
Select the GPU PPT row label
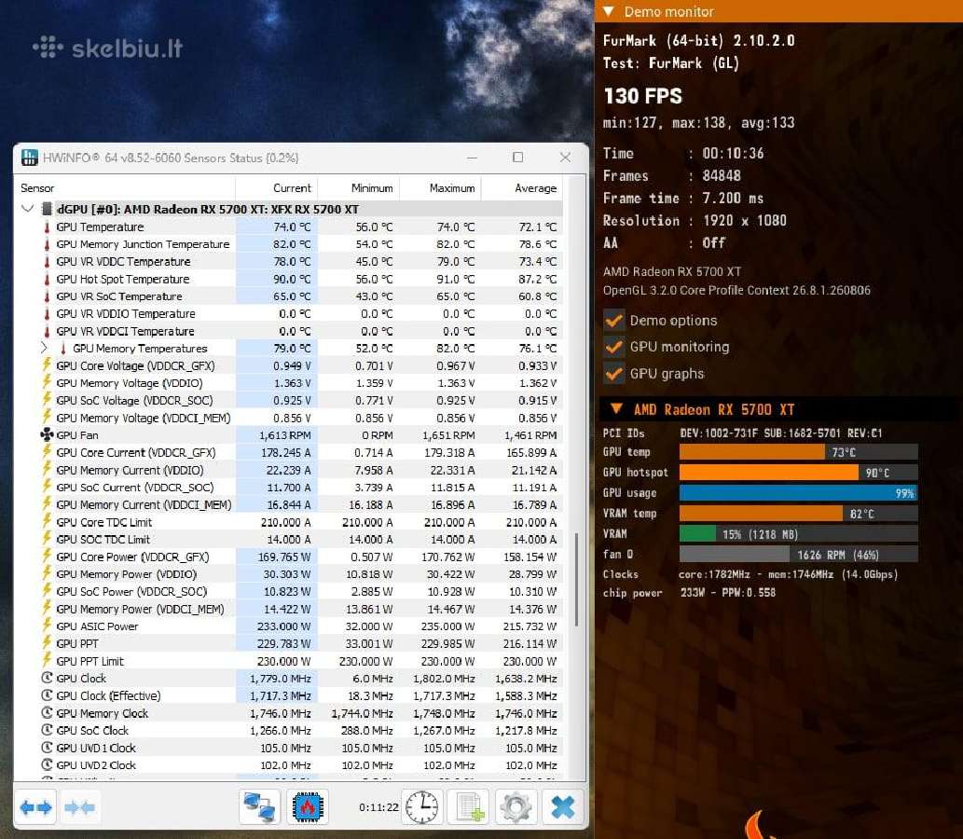coord(76,643)
